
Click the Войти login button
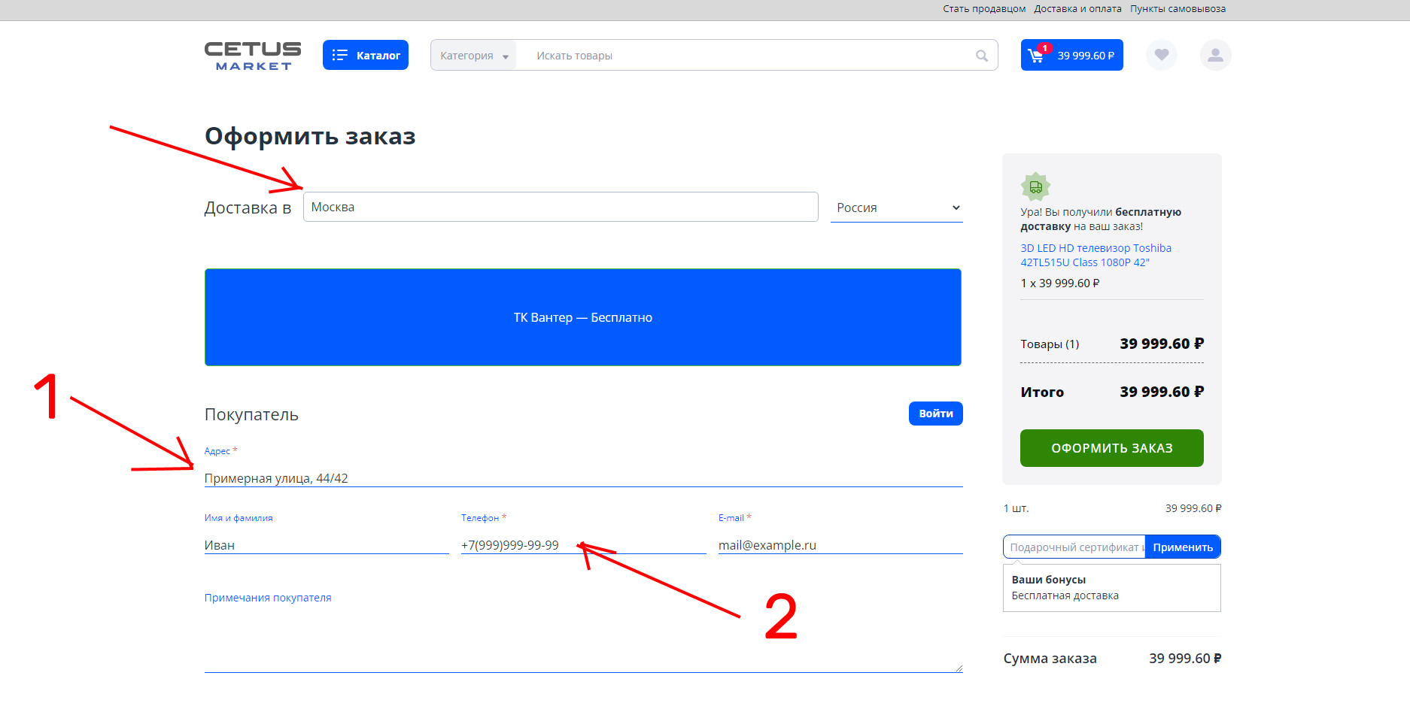pos(935,414)
